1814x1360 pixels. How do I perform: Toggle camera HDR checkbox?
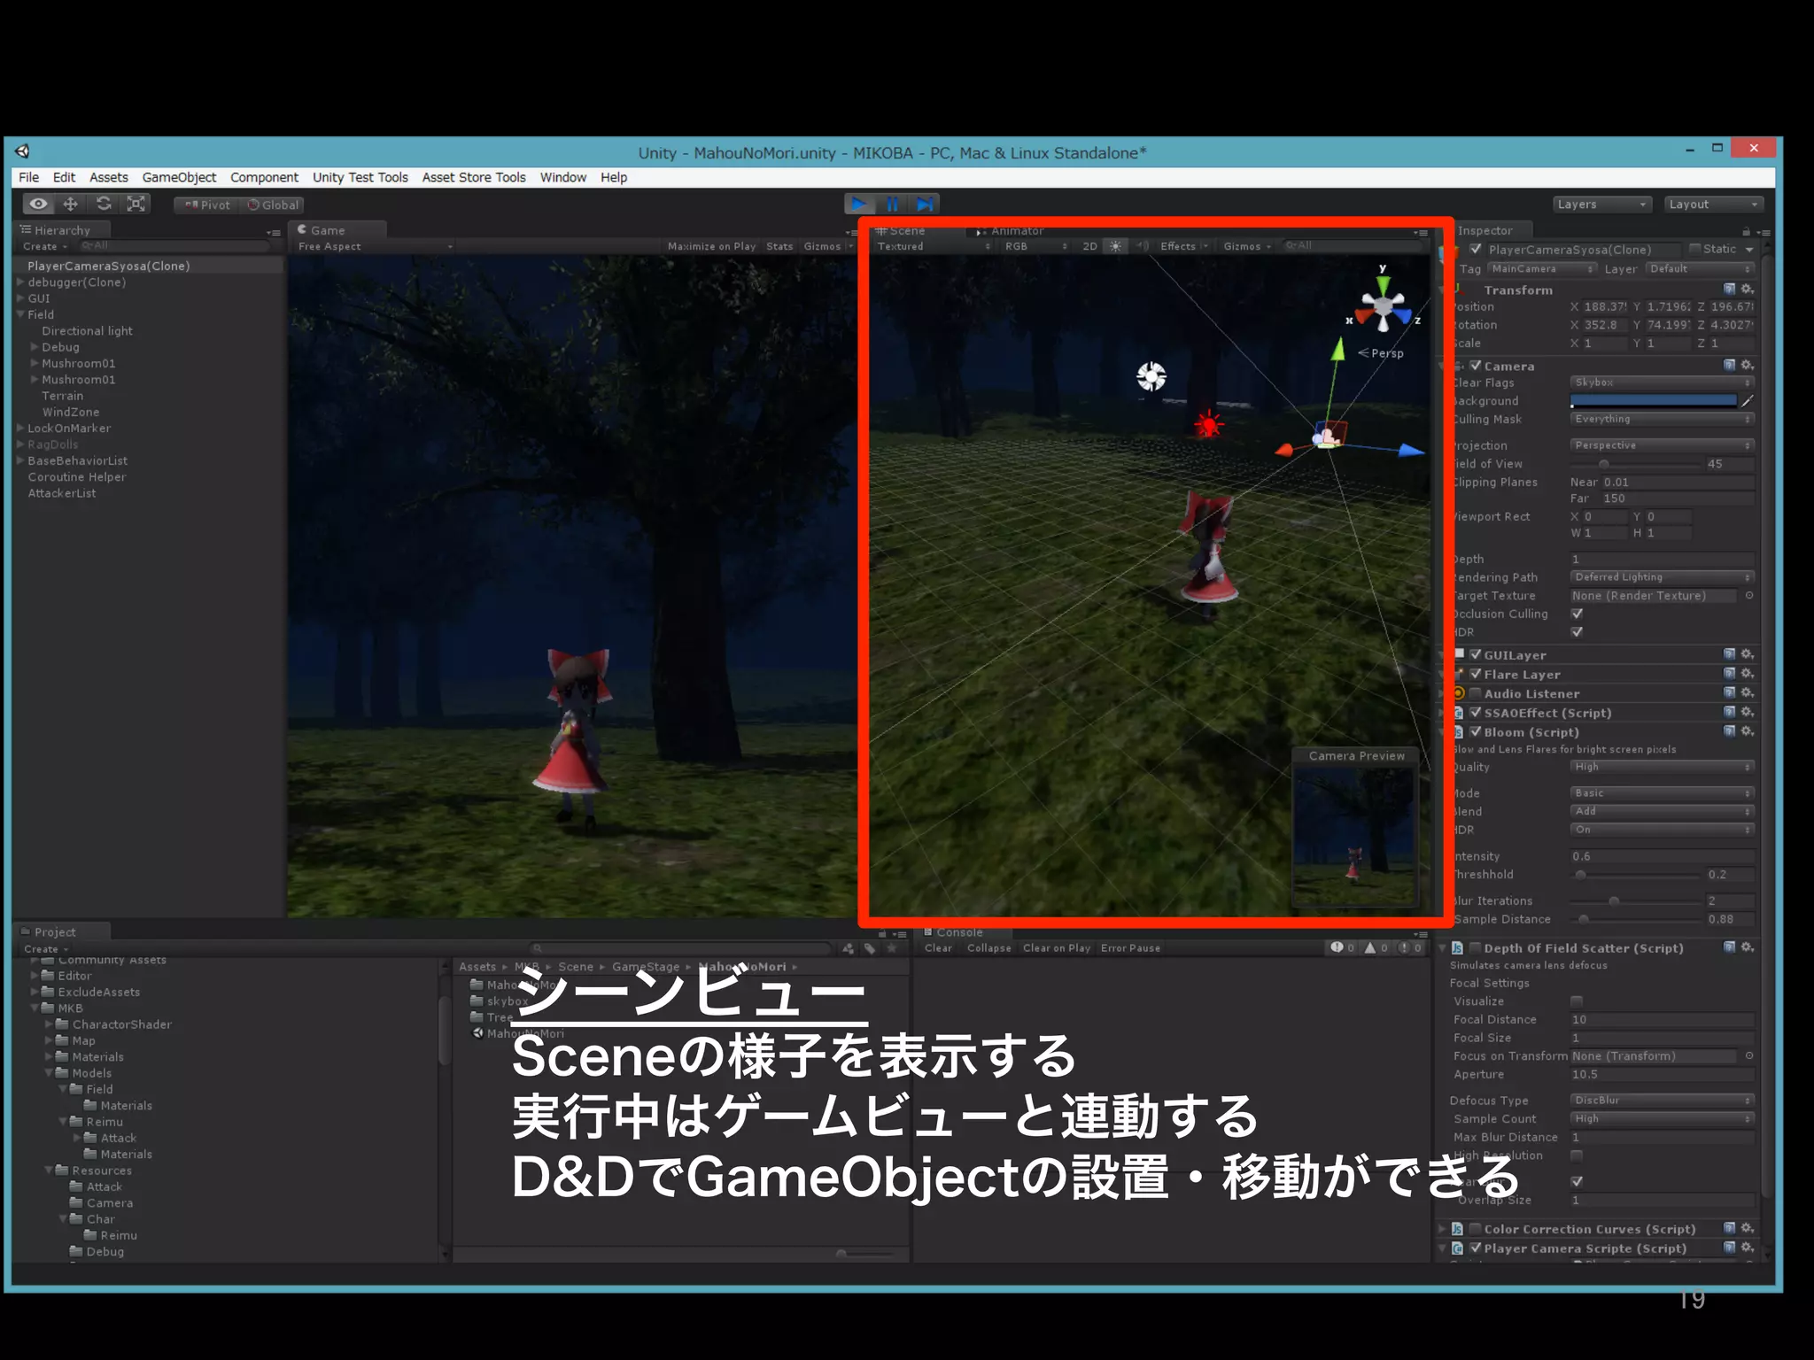coord(1578,632)
